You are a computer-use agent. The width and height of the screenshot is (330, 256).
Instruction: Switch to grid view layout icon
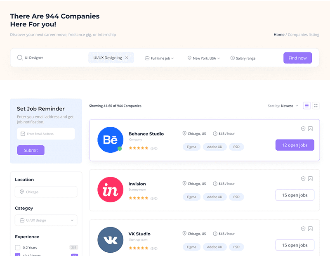(x=316, y=106)
